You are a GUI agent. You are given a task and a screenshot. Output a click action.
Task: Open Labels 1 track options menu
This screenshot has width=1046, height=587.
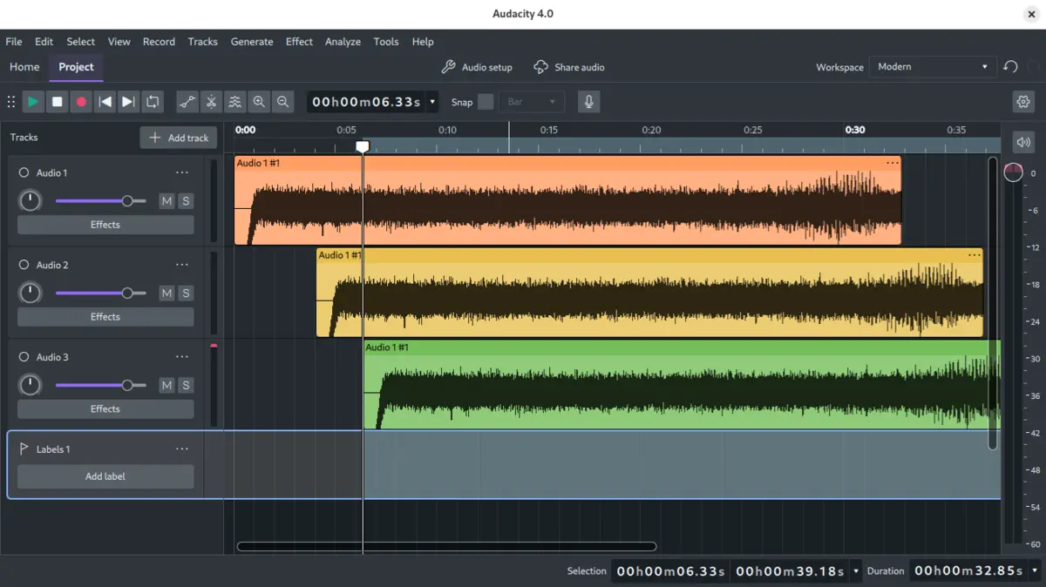point(181,449)
